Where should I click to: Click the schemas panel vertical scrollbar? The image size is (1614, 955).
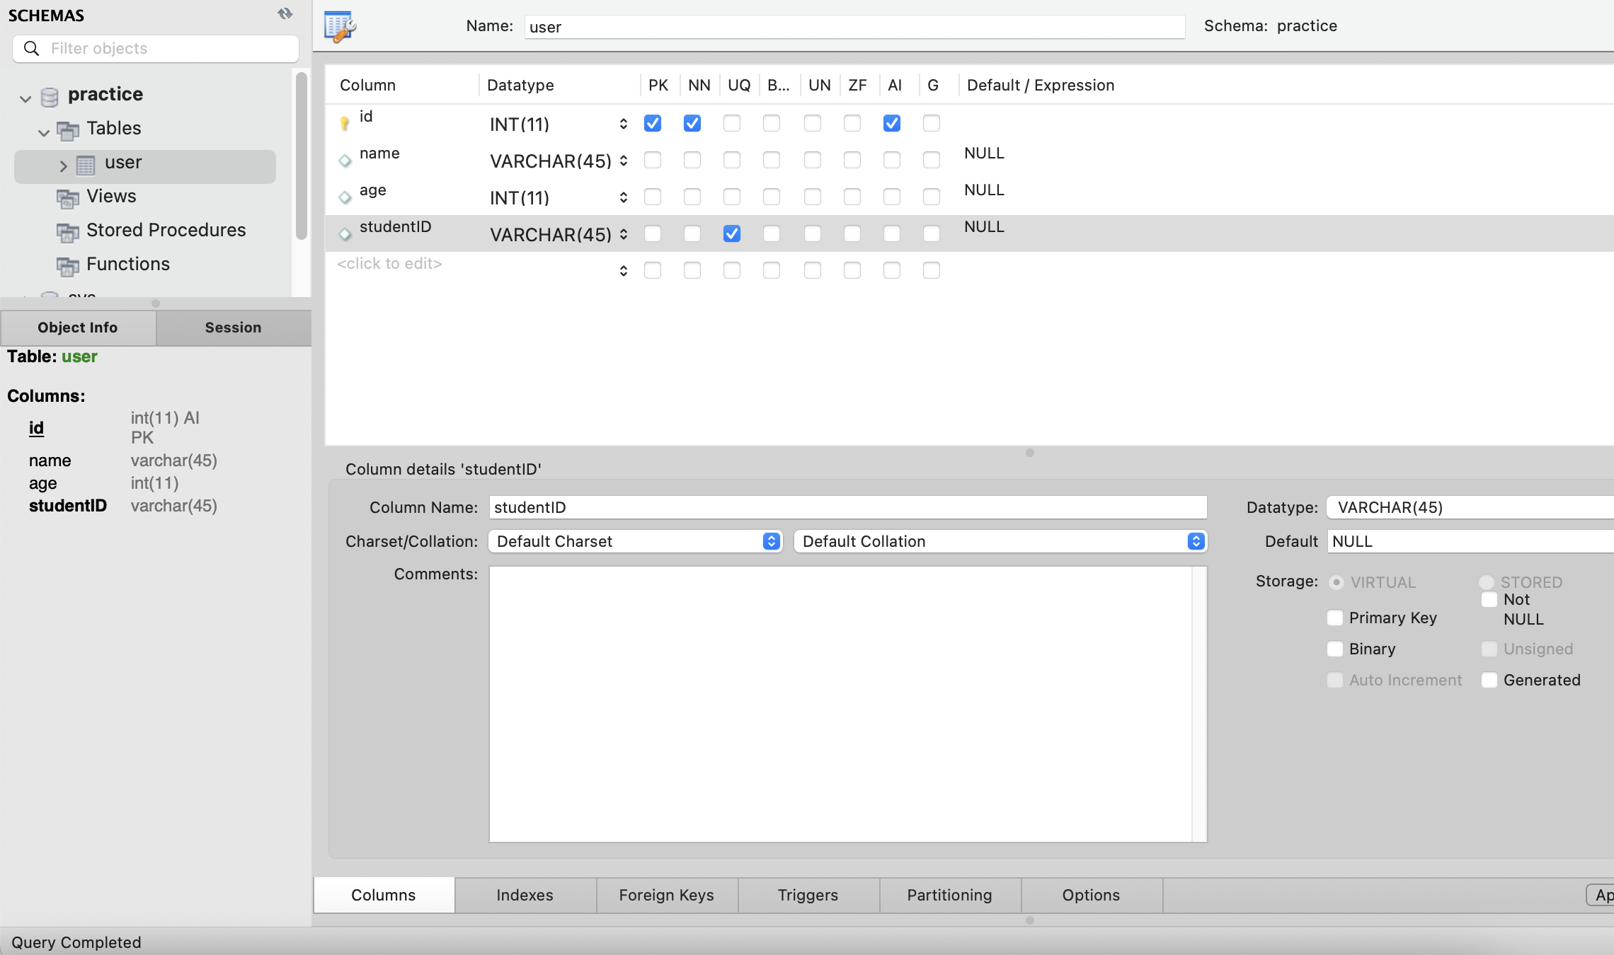point(302,156)
